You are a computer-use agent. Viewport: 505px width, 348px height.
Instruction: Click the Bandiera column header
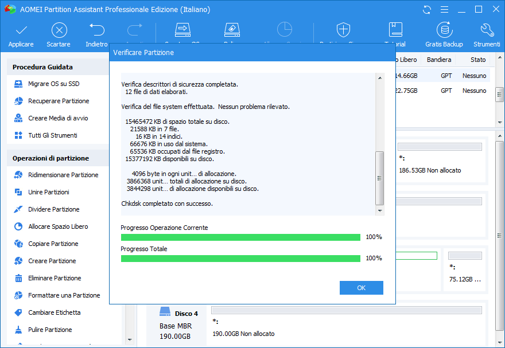(x=438, y=60)
